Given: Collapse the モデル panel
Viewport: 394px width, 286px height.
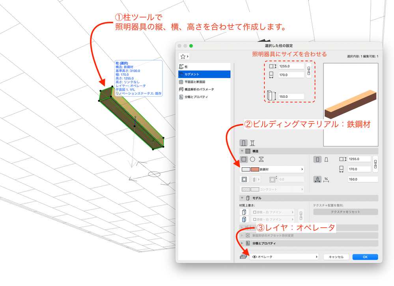Looking at the screenshot, I should pyautogui.click(x=242, y=198).
